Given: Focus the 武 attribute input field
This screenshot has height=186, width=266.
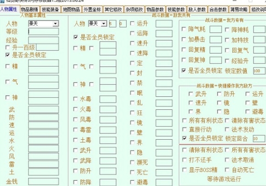Looking at the screenshot, I should coord(43,110).
